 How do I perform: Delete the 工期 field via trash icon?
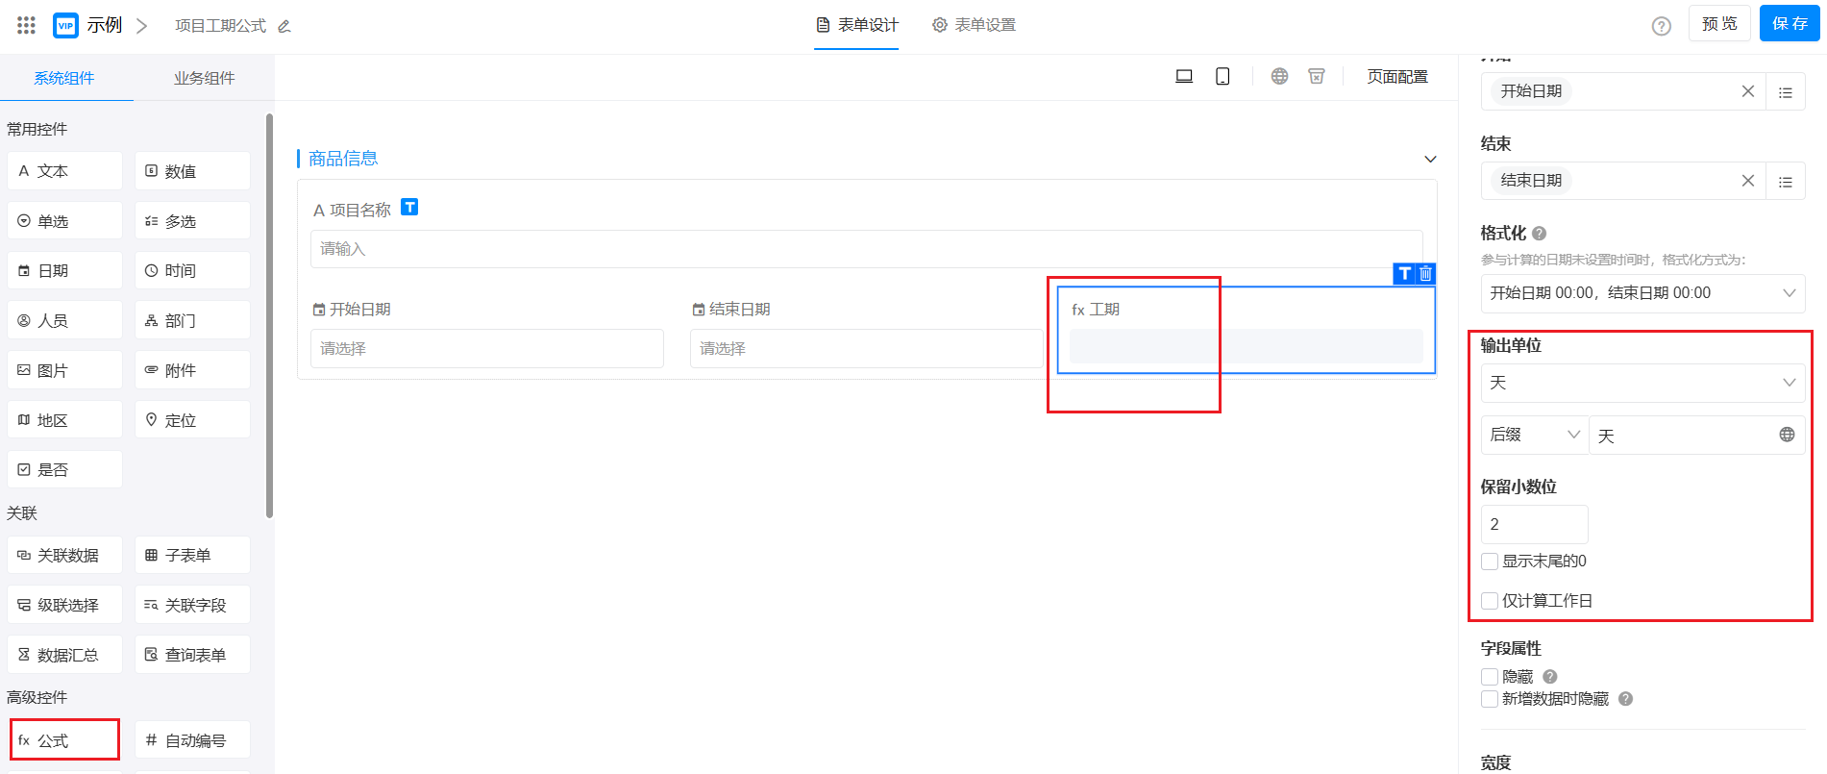pos(1426,274)
